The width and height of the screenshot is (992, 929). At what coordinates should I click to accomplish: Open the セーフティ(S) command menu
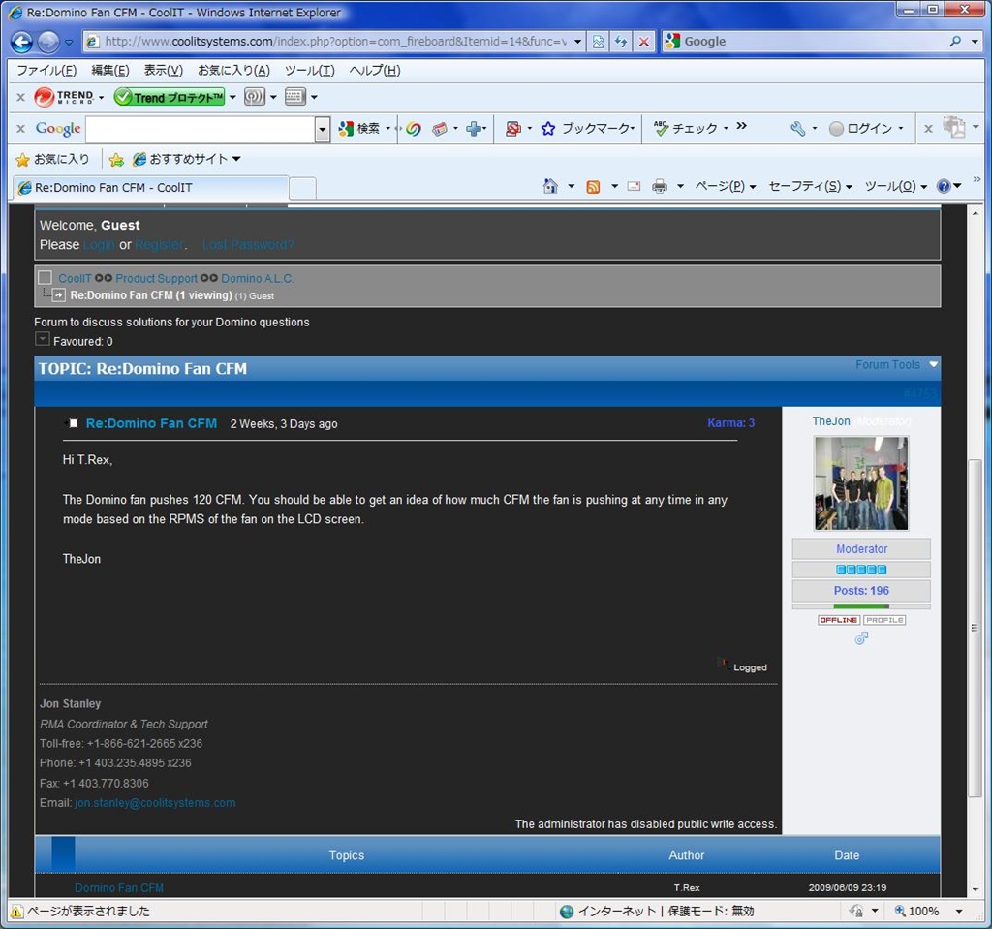click(811, 186)
